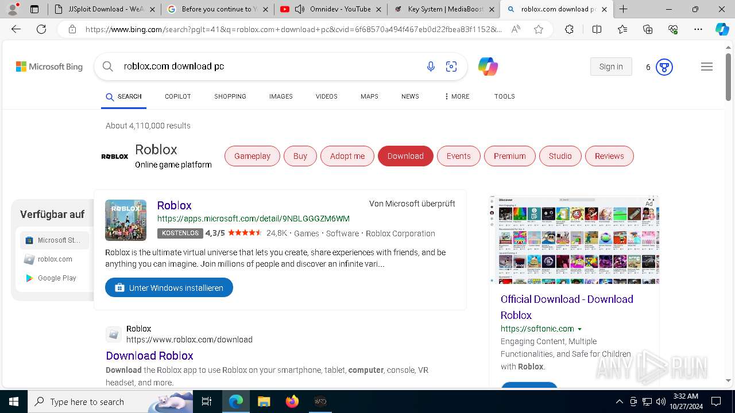Open Bing Copilot colorful icon
Screen dimensions: 735x413
tap(488, 67)
